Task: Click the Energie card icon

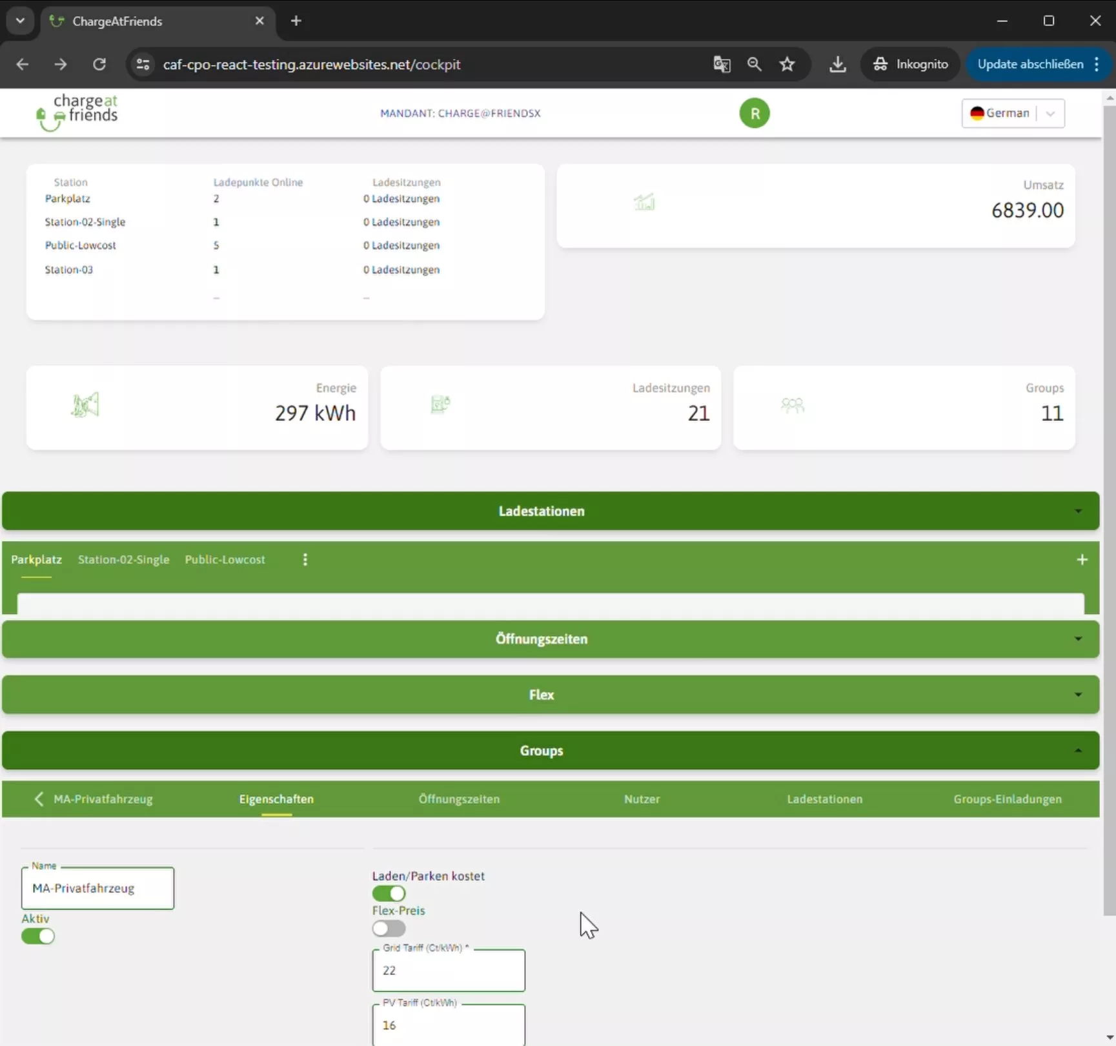Action: 85,405
